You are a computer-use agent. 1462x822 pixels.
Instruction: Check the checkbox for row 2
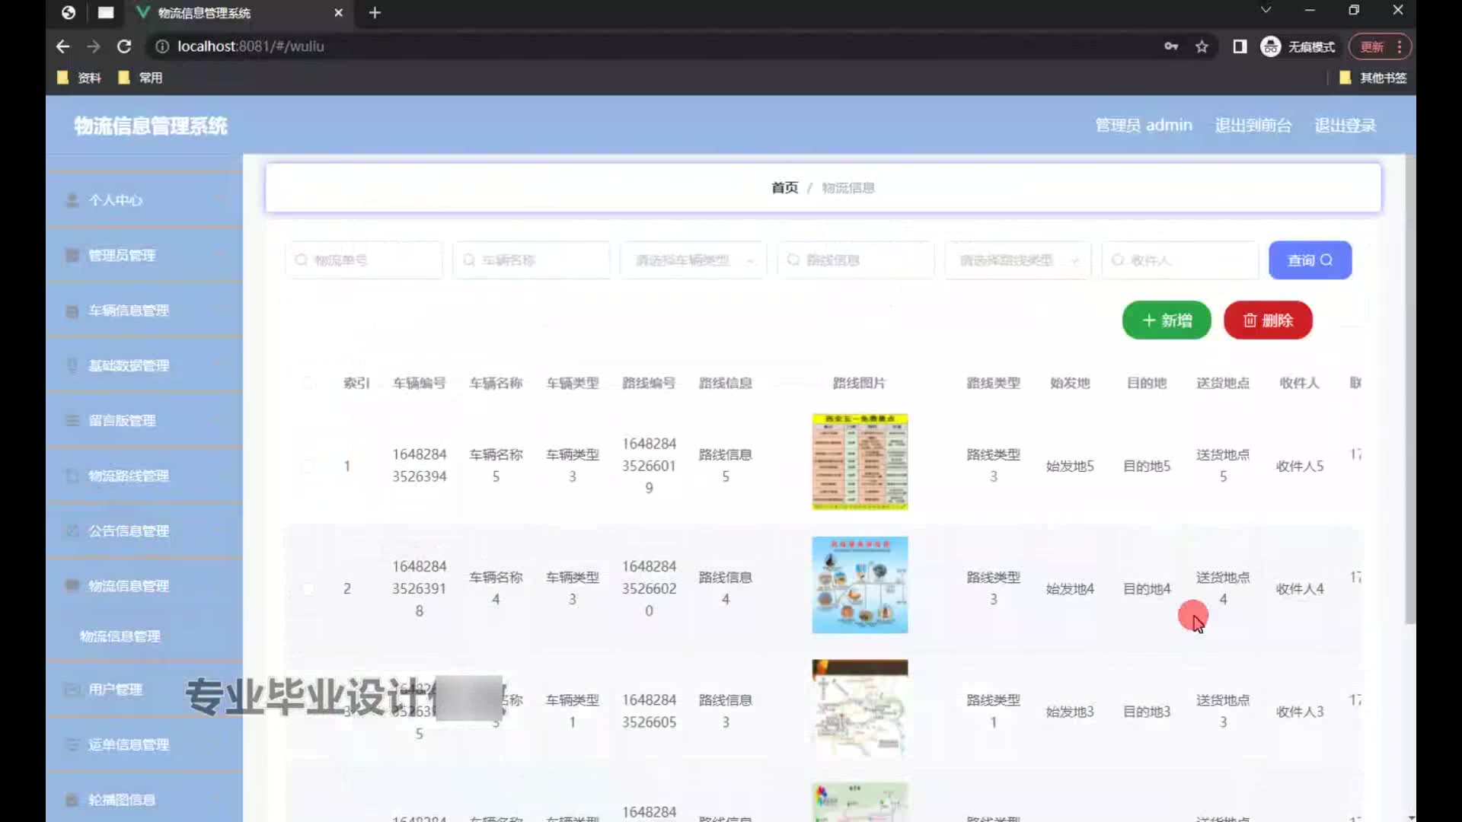[x=308, y=588]
